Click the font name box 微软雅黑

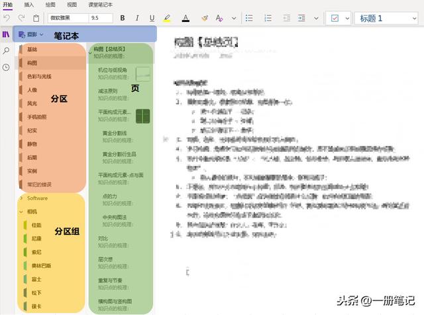68,18
